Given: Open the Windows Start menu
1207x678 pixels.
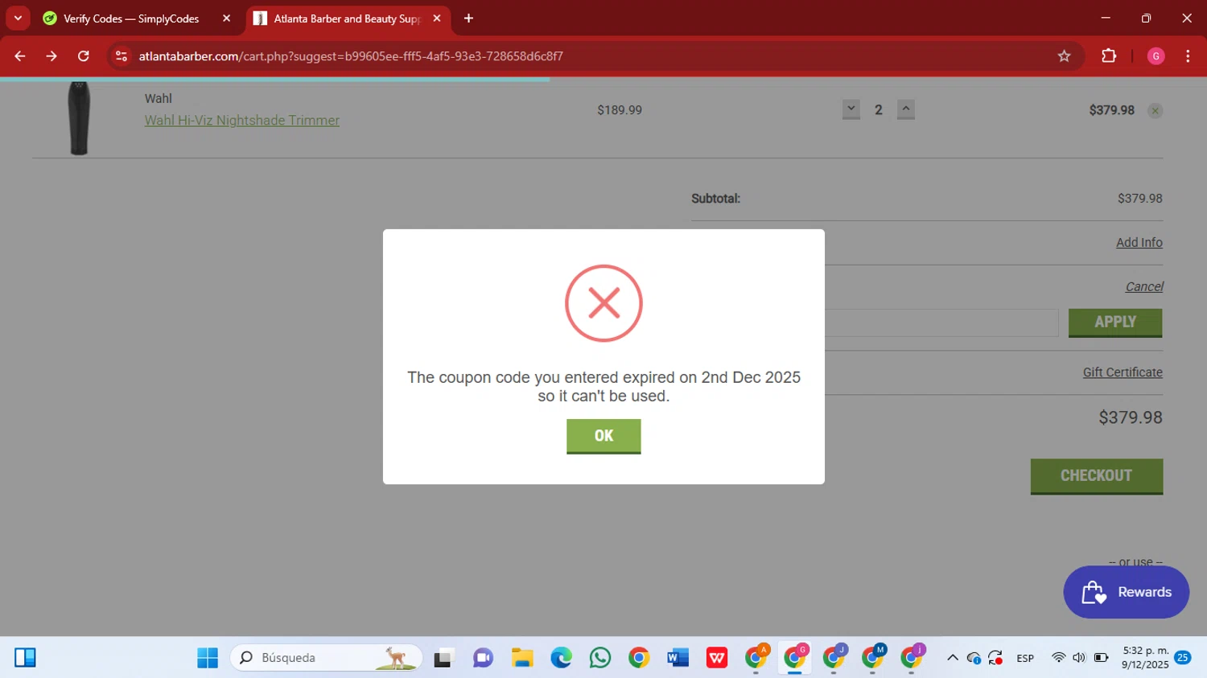Looking at the screenshot, I should [x=208, y=658].
